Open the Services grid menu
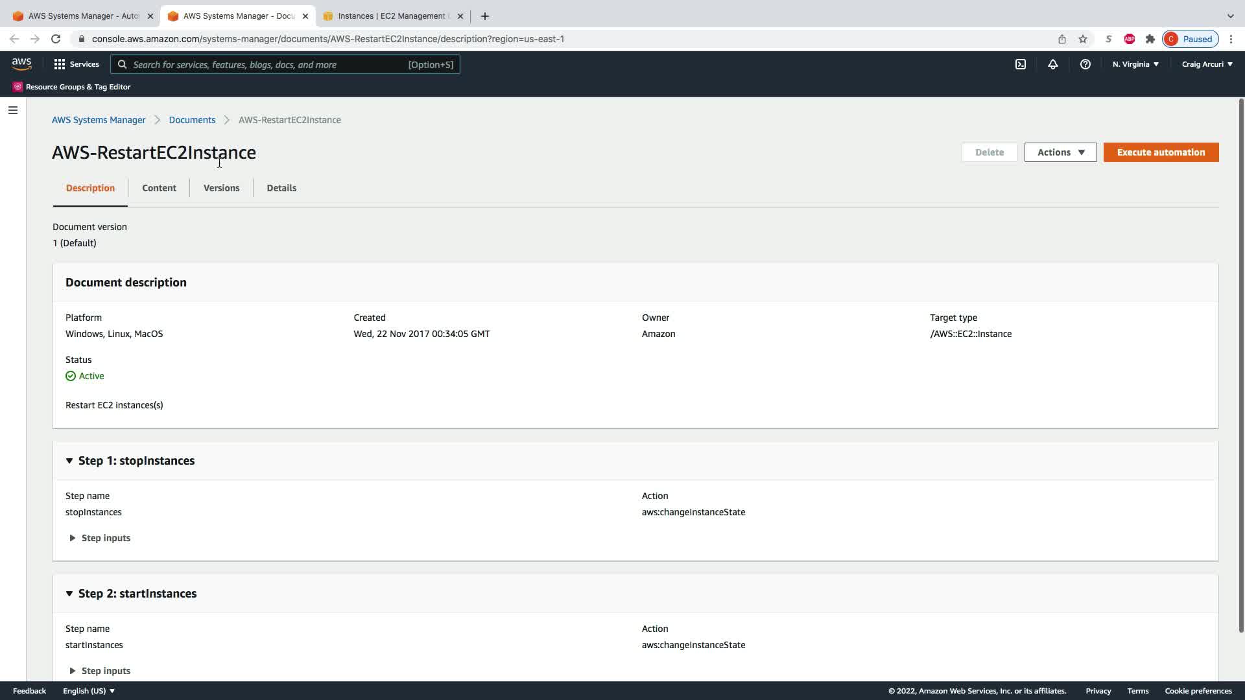Viewport: 1245px width, 700px height. tap(76, 64)
